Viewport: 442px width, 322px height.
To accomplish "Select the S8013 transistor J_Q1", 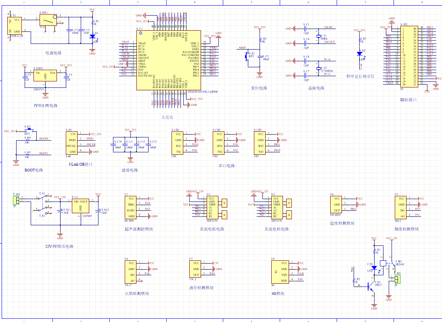I will [x=371, y=287].
